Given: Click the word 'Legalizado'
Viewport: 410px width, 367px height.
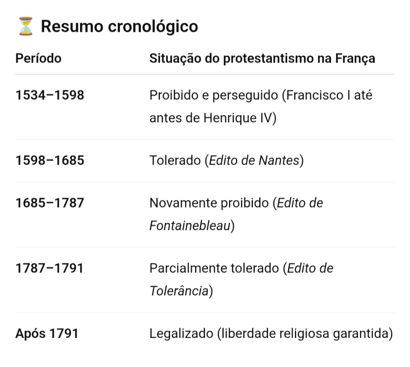Looking at the screenshot, I should click(180, 333).
